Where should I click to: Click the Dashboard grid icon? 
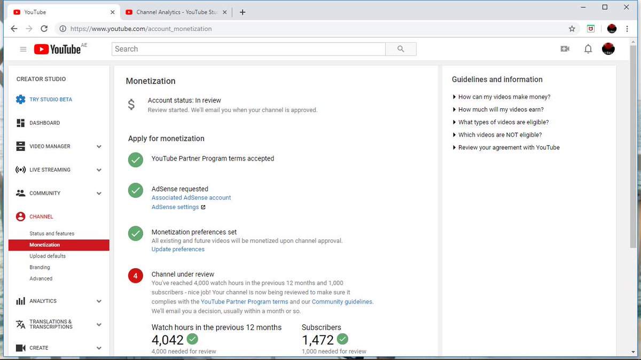(x=20, y=123)
